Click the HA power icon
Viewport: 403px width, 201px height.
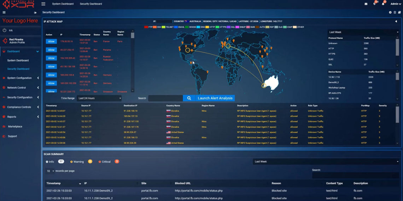pyautogui.click(x=4, y=30)
